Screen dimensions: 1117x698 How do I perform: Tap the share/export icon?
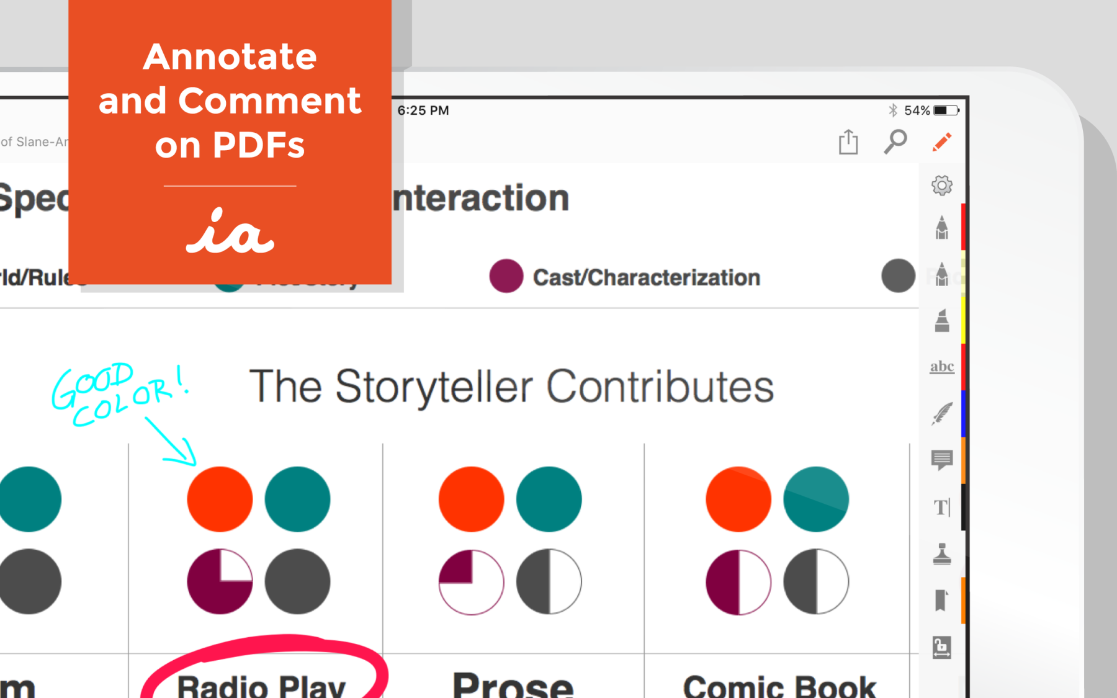tap(848, 142)
